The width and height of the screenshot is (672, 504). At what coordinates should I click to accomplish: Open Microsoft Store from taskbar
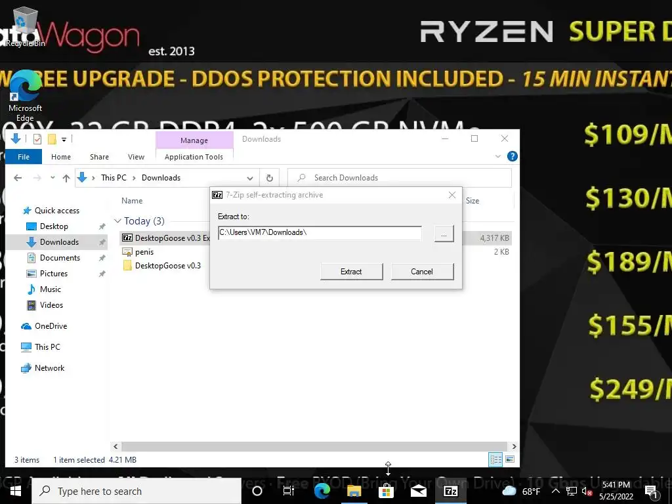[x=386, y=491]
